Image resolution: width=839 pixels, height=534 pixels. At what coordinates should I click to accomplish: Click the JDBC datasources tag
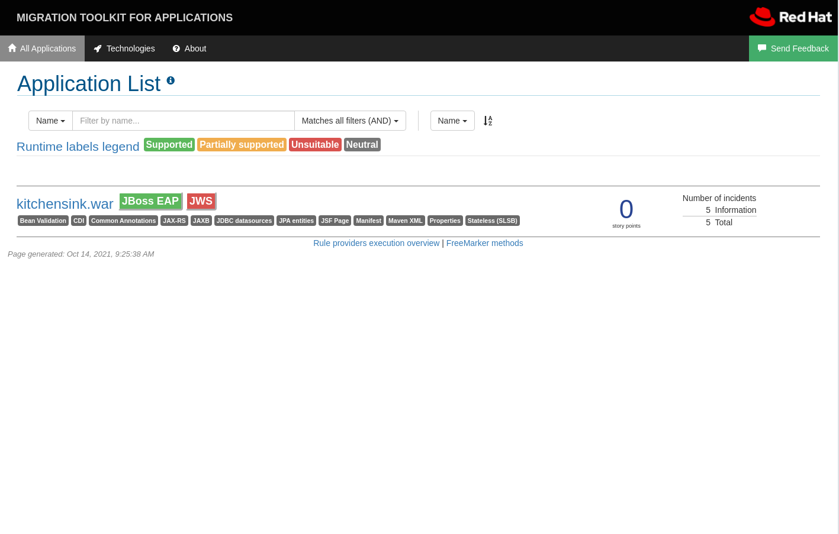pyautogui.click(x=244, y=221)
